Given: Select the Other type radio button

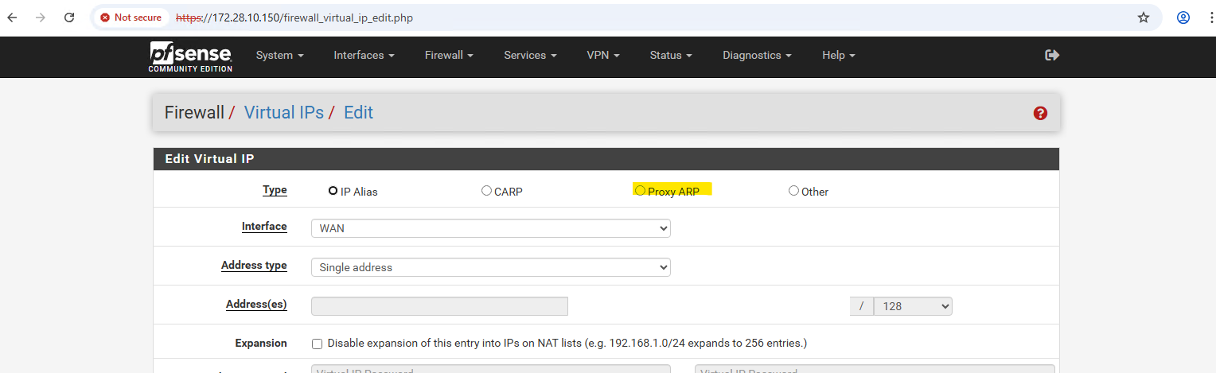Looking at the screenshot, I should (793, 191).
